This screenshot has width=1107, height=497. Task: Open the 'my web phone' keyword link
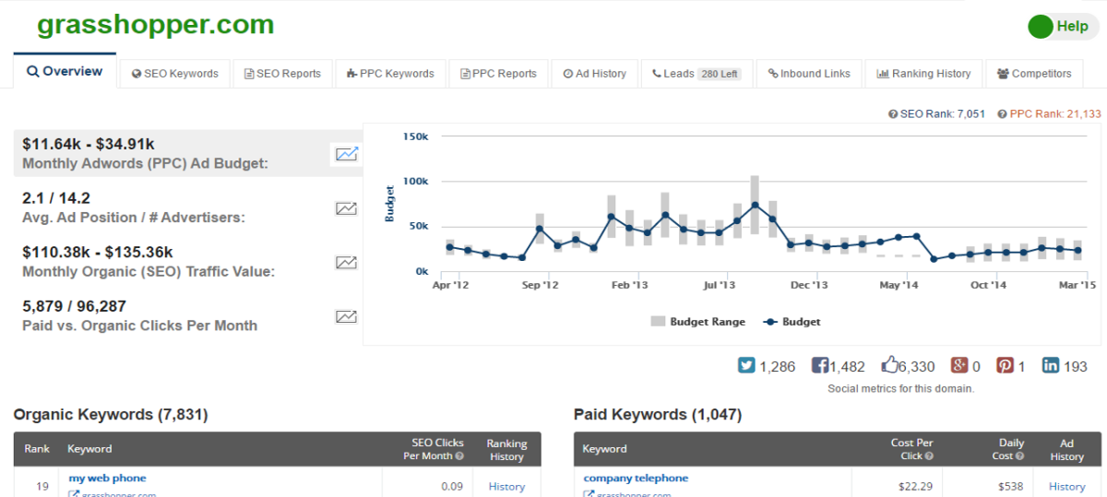pyautogui.click(x=107, y=478)
